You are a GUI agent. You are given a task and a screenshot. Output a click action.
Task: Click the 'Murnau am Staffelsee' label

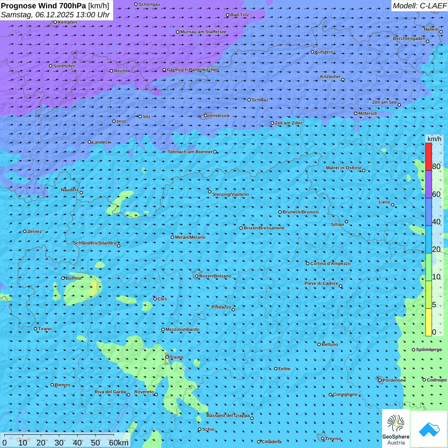click(x=204, y=32)
